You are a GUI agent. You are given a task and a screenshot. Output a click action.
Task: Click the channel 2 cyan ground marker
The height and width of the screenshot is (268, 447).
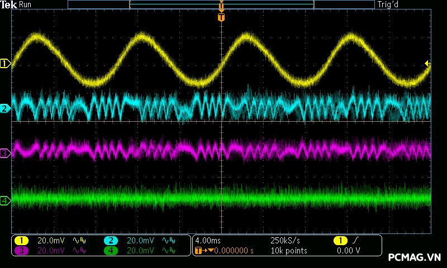click(x=5, y=108)
